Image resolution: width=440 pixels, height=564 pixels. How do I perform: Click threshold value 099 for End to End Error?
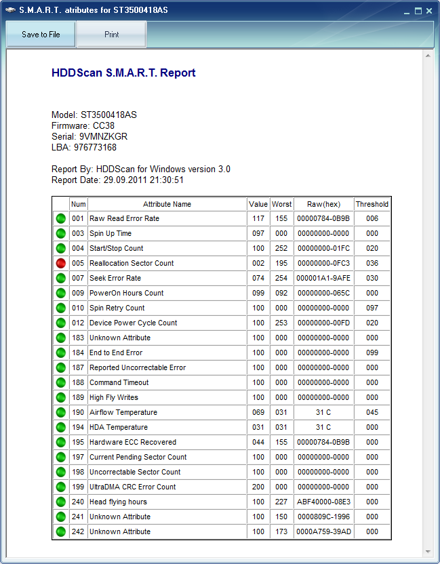click(x=372, y=353)
